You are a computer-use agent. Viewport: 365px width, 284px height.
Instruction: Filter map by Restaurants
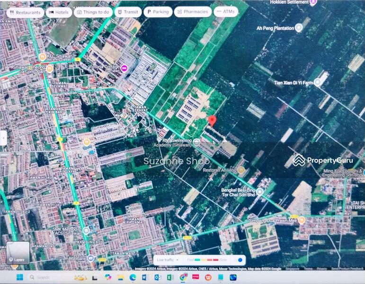pyautogui.click(x=25, y=12)
